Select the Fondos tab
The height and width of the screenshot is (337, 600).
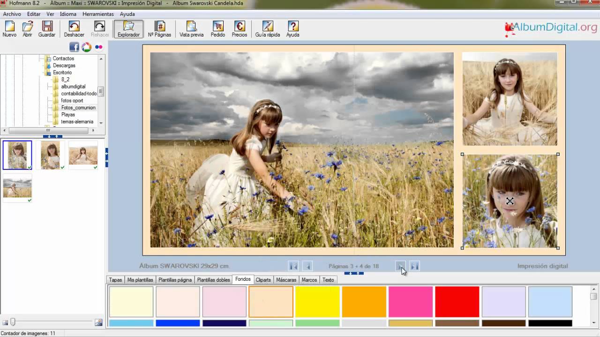[243, 279]
